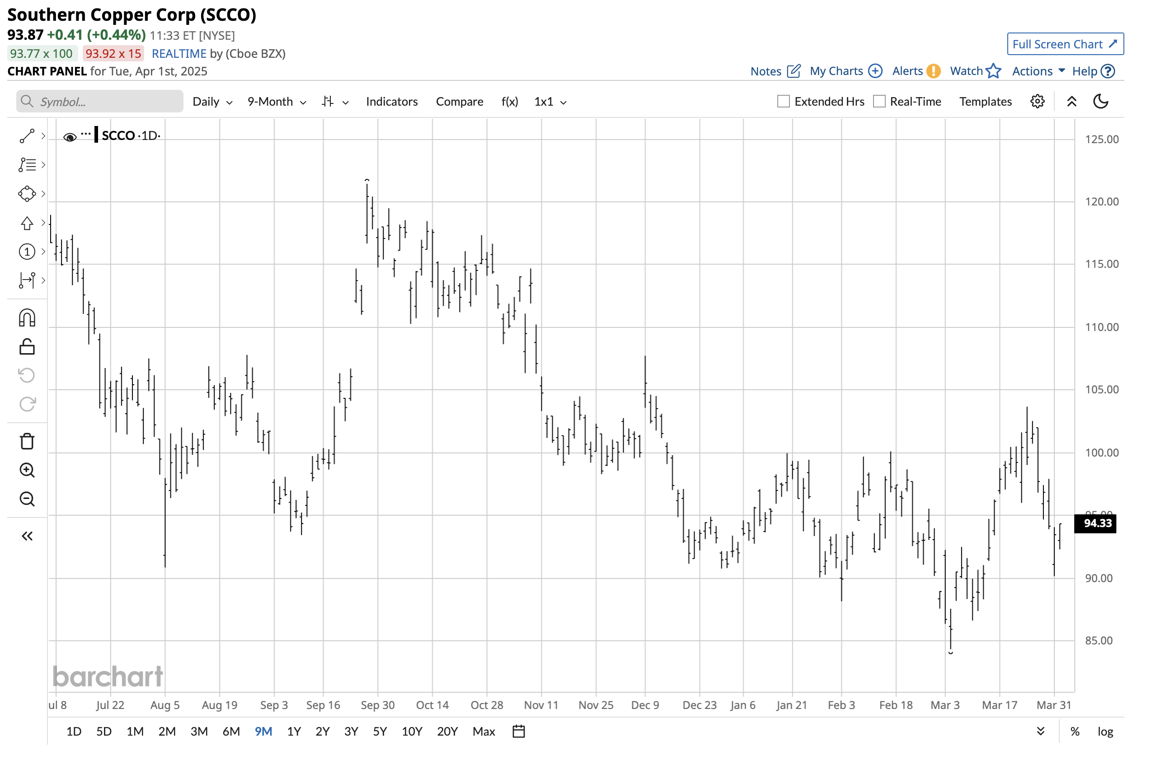Screen dimensions: 1165x774
Task: Select the Max time range tab
Action: coord(484,732)
